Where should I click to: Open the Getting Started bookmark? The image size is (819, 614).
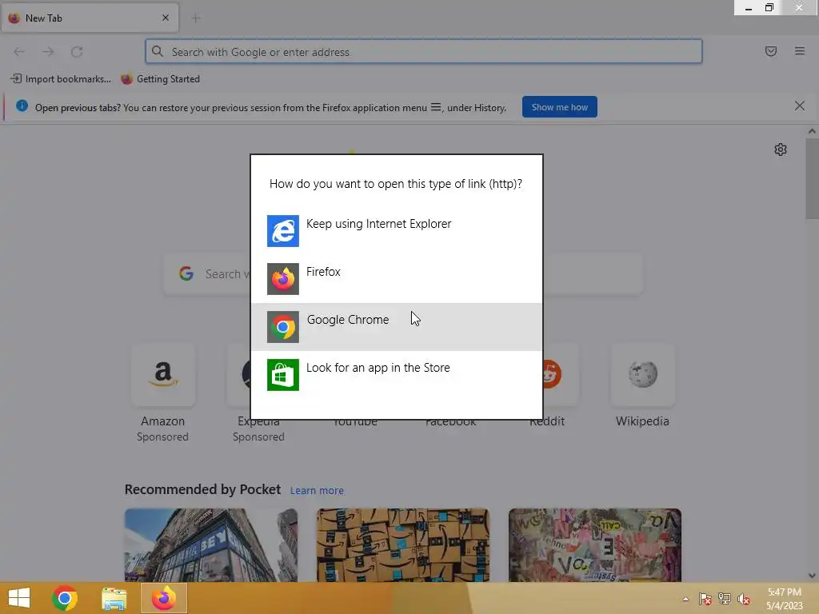pyautogui.click(x=160, y=79)
